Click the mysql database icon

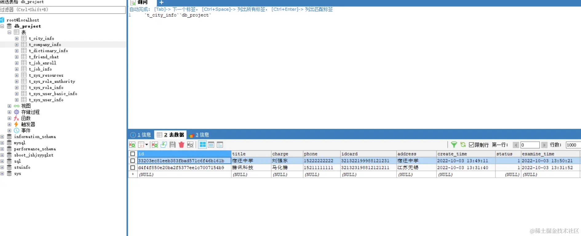tap(9, 143)
